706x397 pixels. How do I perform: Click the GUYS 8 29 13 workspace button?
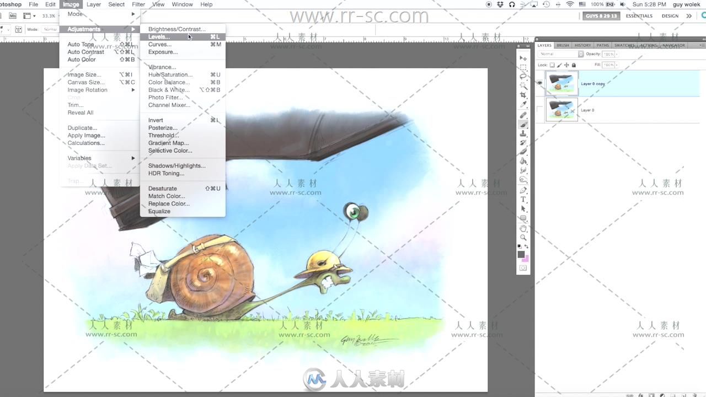point(601,16)
